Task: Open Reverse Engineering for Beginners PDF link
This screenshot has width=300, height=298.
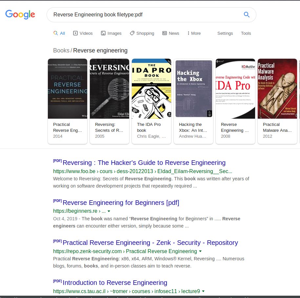Action: point(121,203)
